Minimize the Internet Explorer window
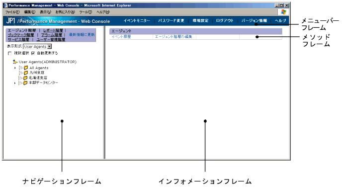This screenshot has height=189, width=342. [x=277, y=5]
